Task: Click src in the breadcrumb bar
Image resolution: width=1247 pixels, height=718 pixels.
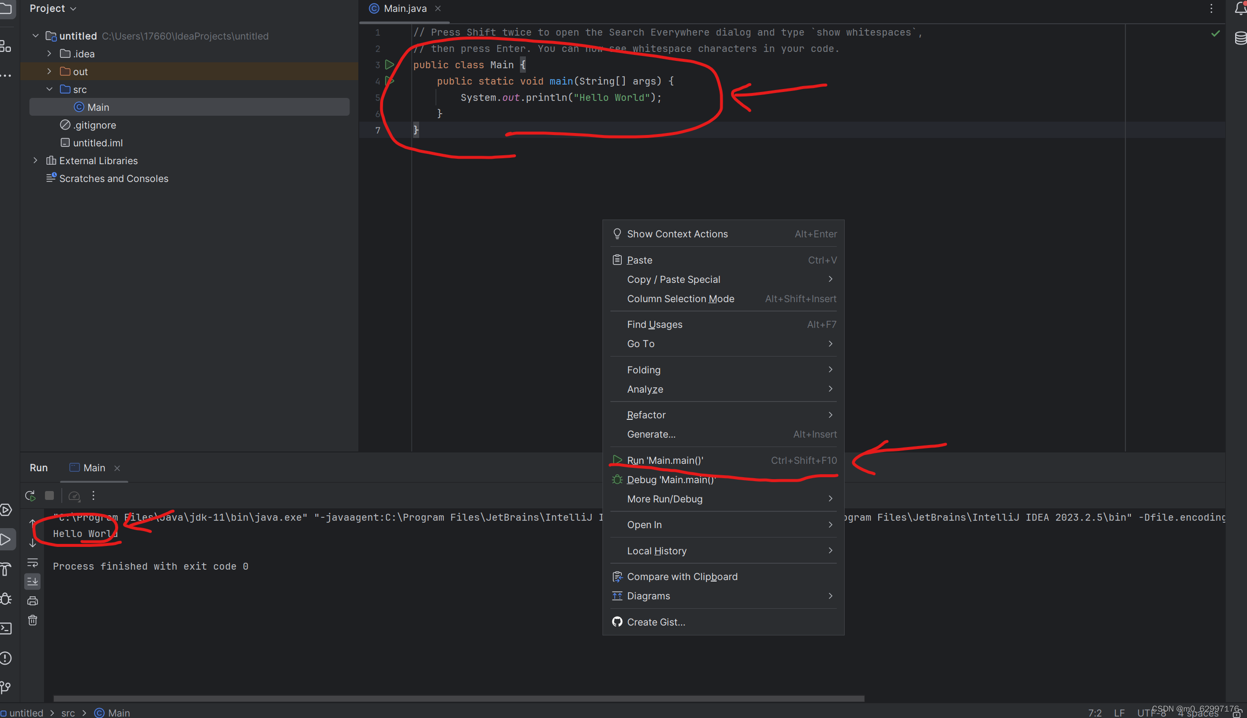Action: [x=68, y=713]
